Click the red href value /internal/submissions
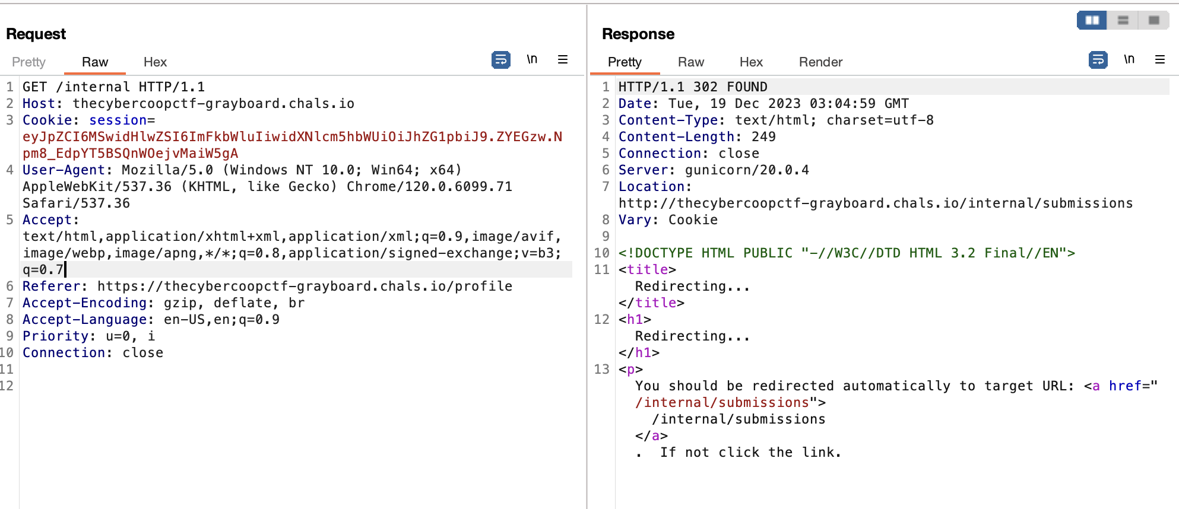The width and height of the screenshot is (1179, 509). coord(722,402)
